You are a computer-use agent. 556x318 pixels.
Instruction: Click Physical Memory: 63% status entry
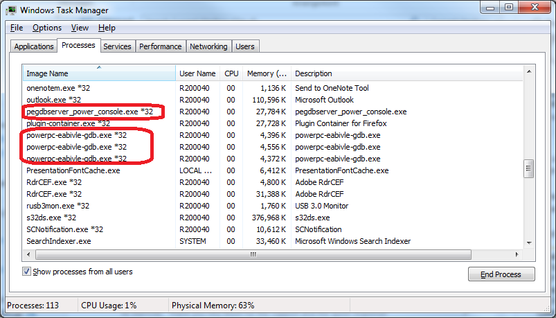[213, 306]
